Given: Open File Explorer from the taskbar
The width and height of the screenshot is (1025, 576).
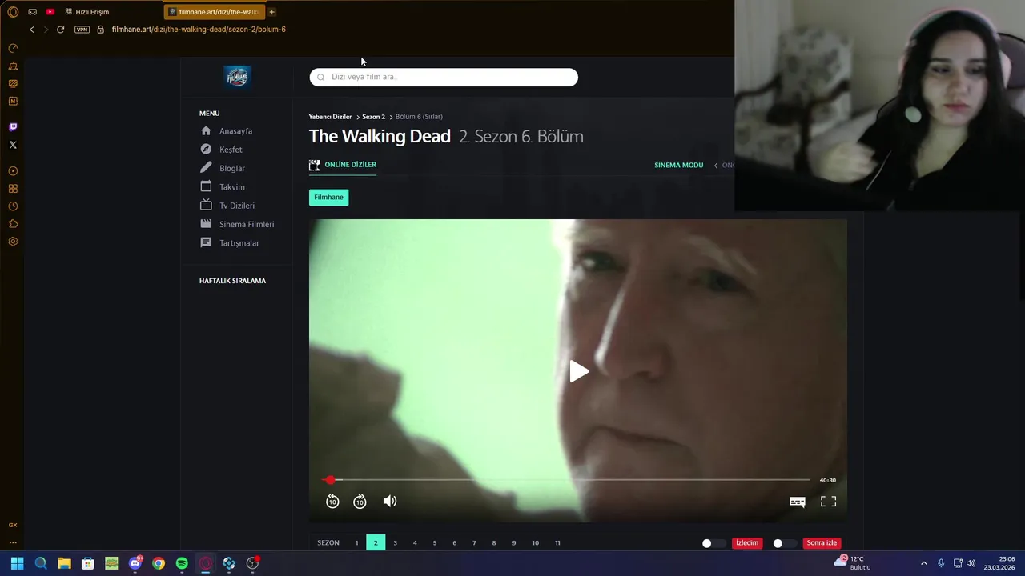Looking at the screenshot, I should 64,563.
